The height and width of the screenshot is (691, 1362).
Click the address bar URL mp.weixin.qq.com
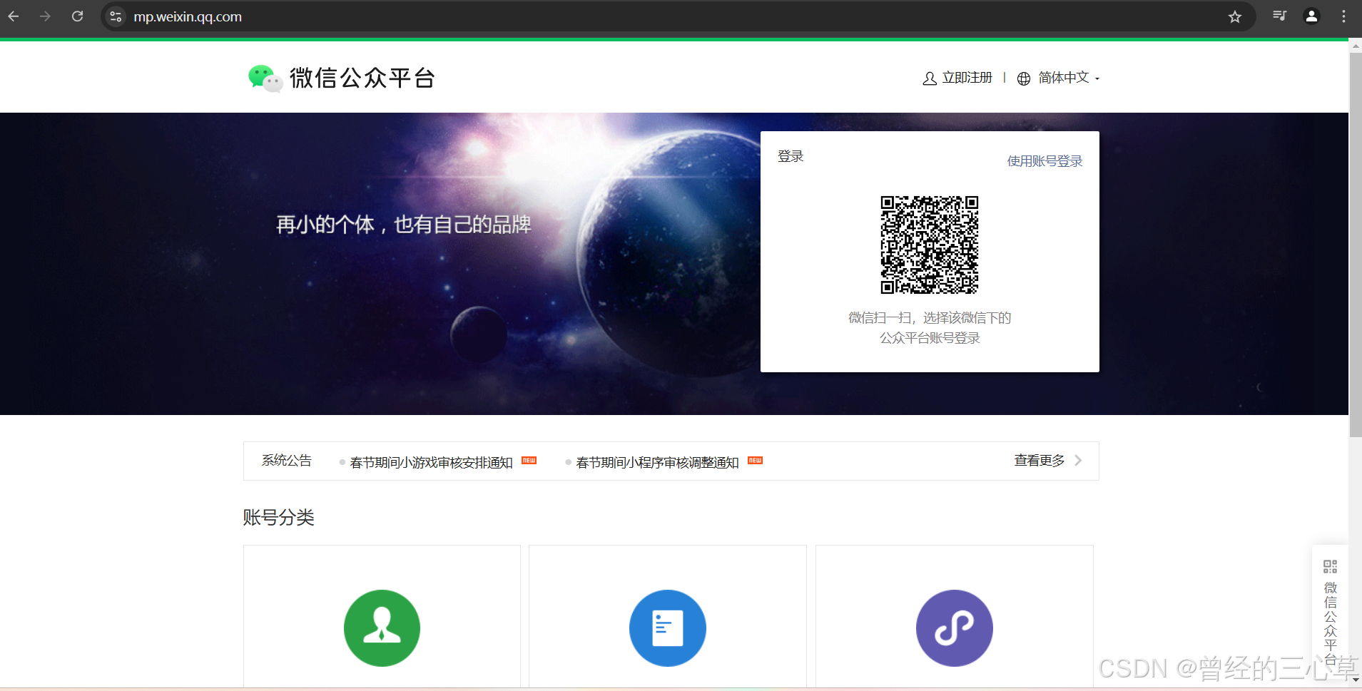[x=188, y=16]
